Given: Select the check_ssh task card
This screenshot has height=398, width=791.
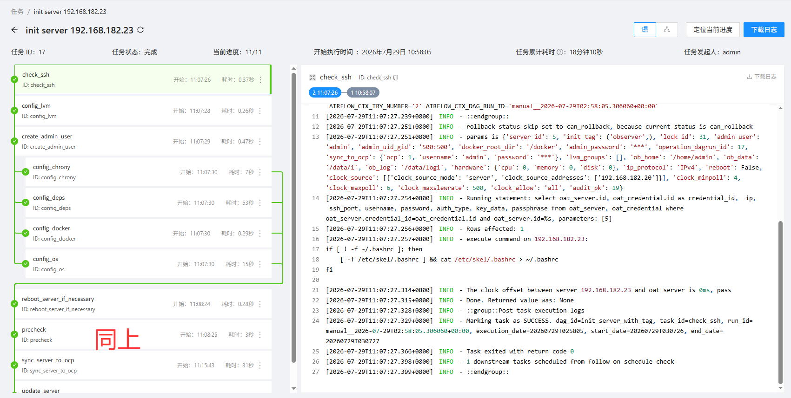Looking at the screenshot, I should click(143, 79).
